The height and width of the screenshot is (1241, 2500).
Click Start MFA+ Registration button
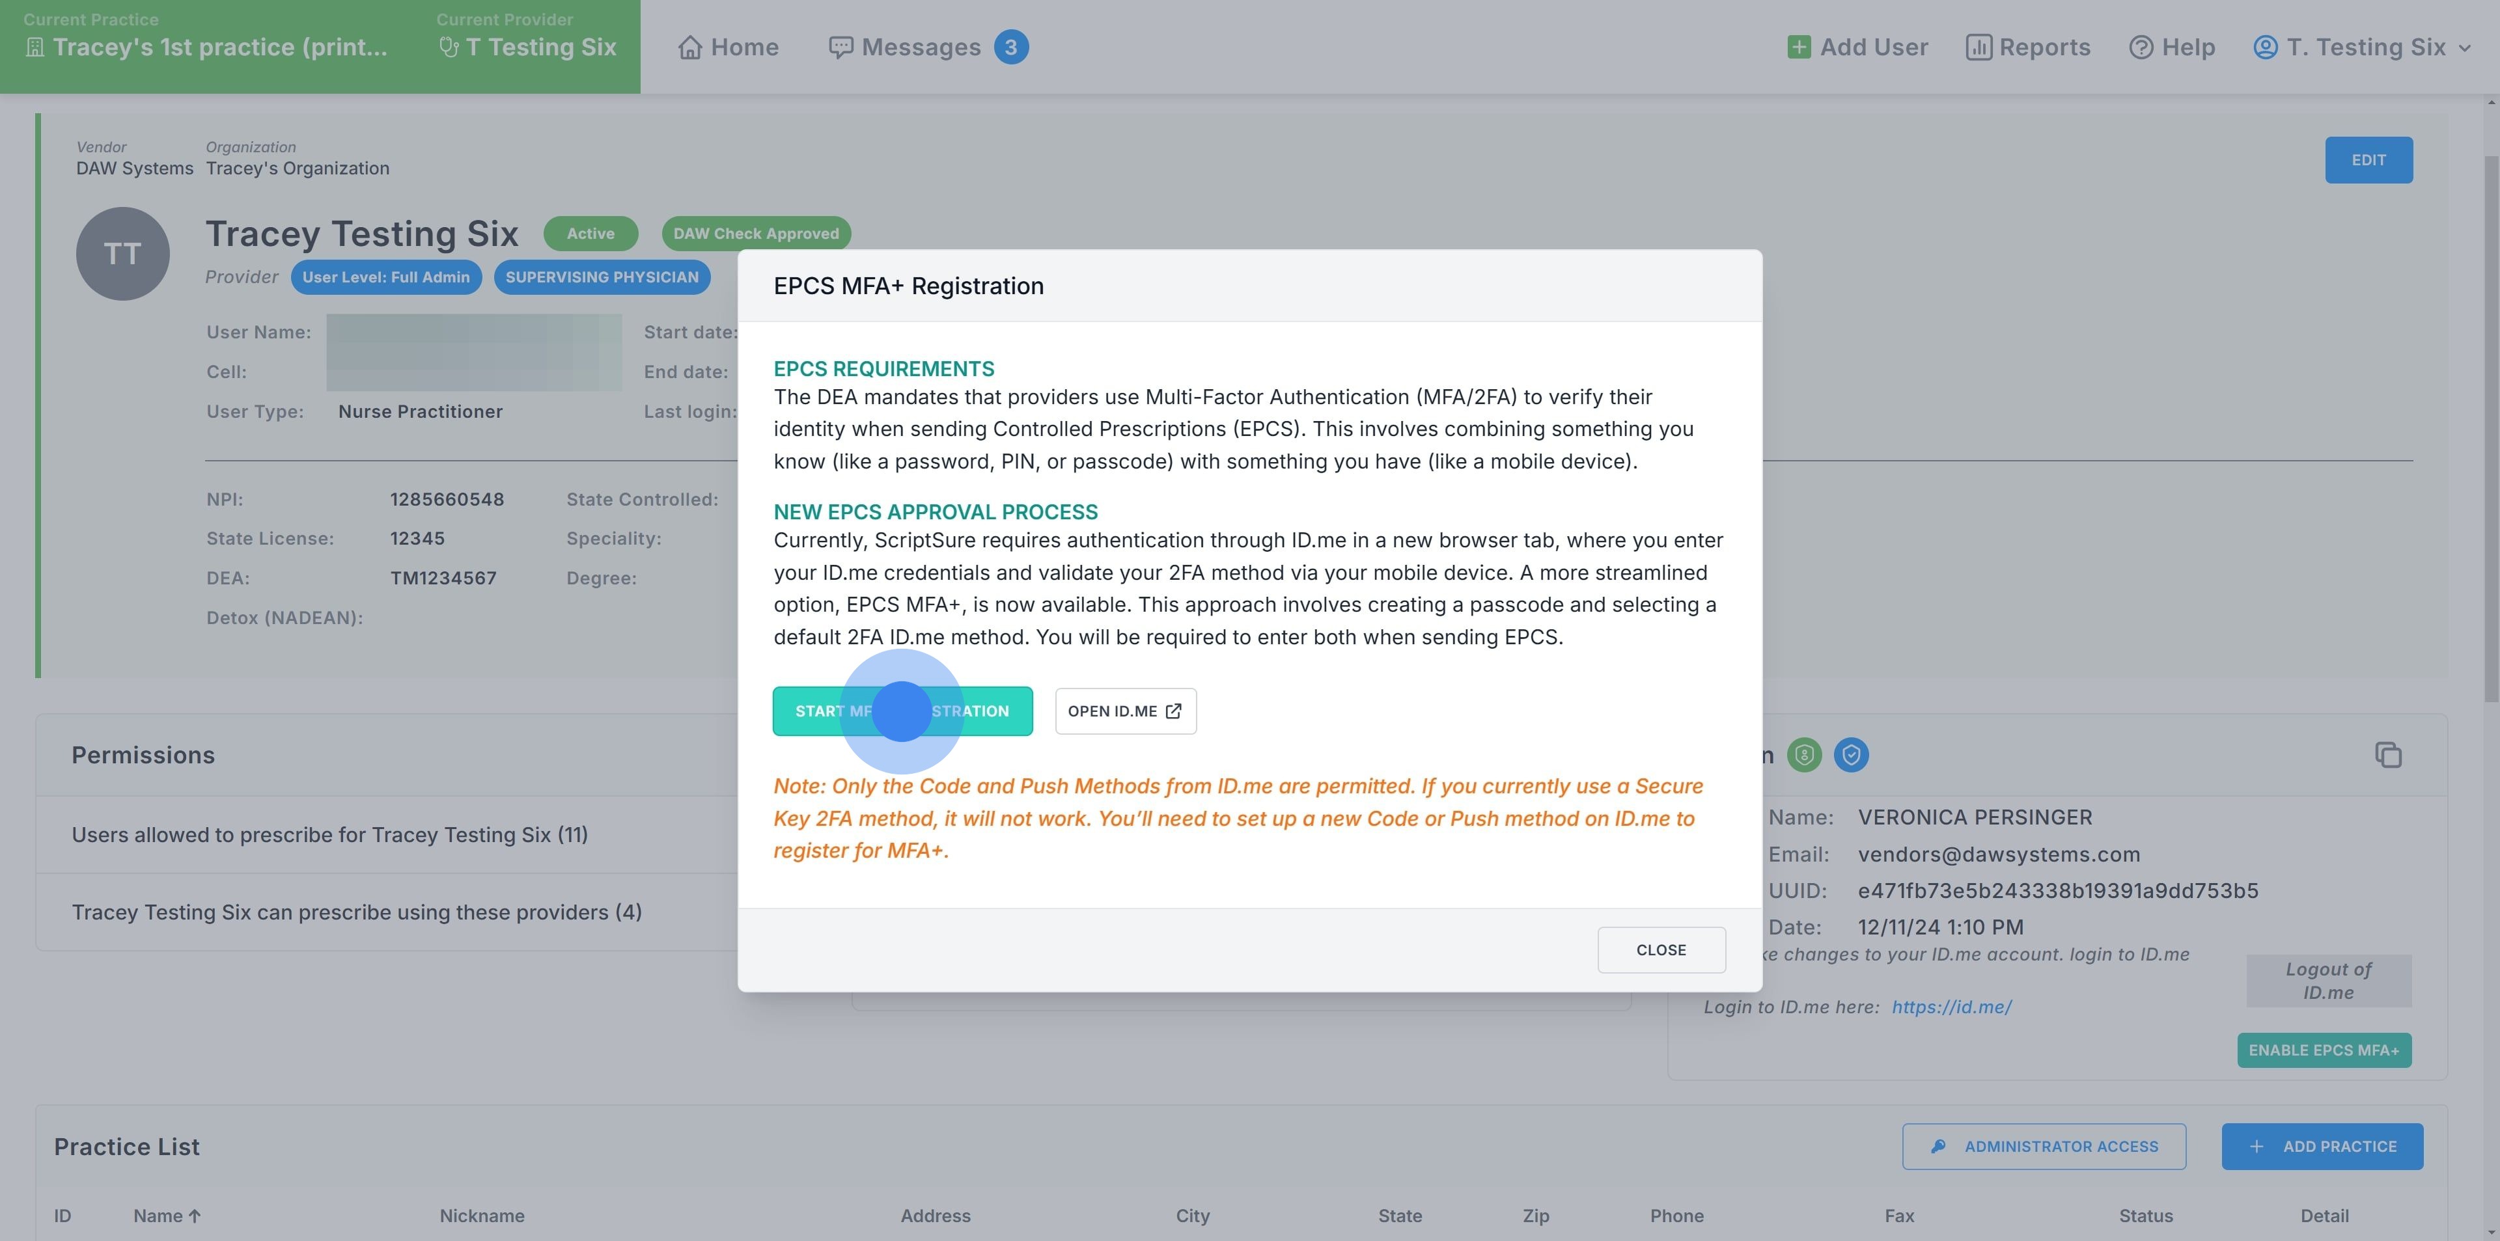(x=902, y=711)
